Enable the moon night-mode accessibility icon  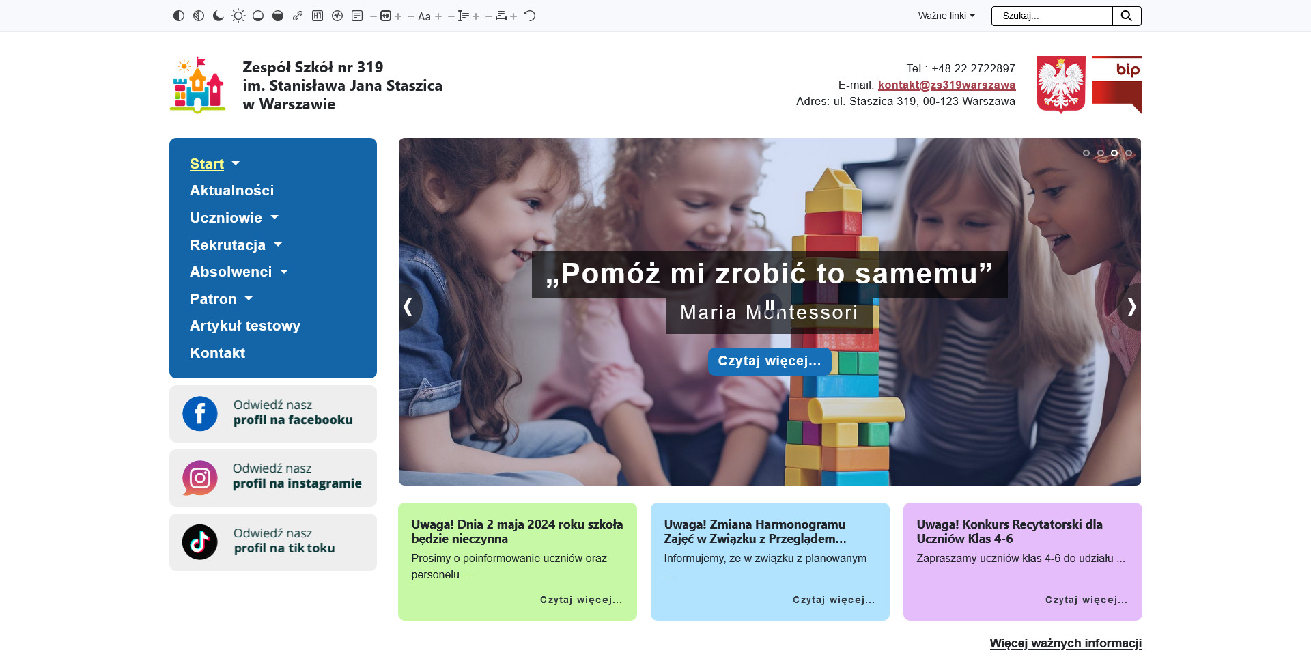pyautogui.click(x=218, y=16)
